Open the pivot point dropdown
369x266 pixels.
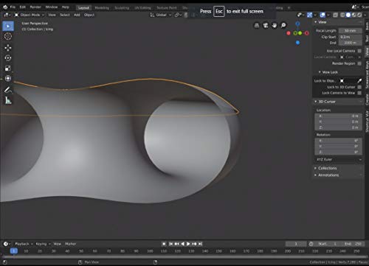tap(178, 15)
